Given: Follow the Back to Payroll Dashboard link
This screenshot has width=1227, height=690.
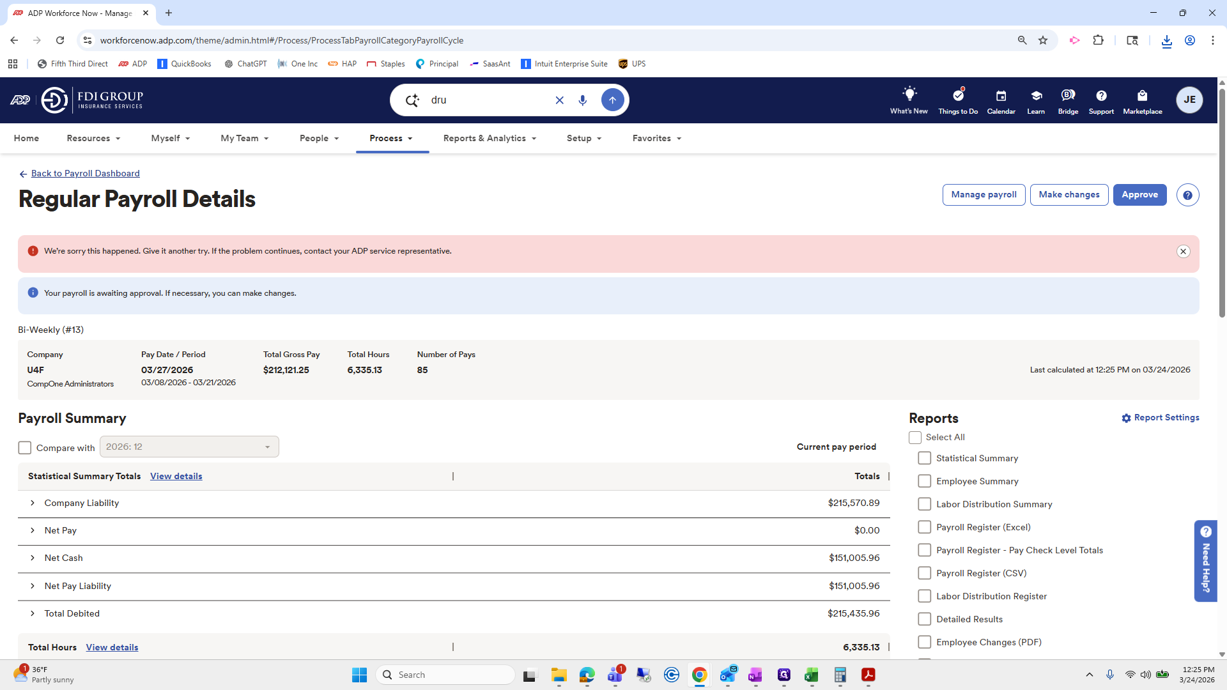Looking at the screenshot, I should pyautogui.click(x=85, y=173).
